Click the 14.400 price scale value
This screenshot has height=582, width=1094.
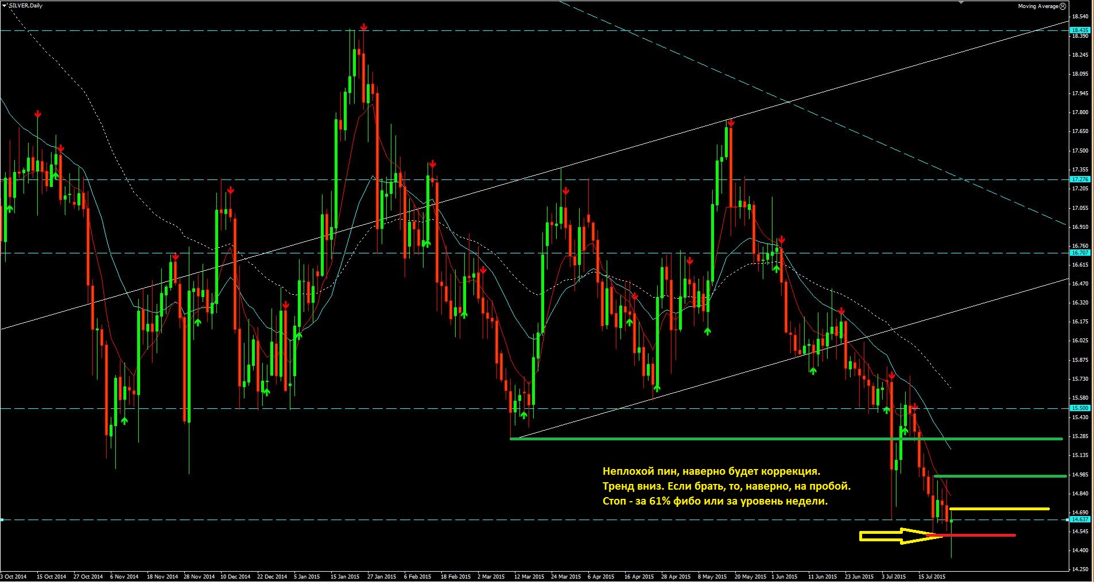1080,550
